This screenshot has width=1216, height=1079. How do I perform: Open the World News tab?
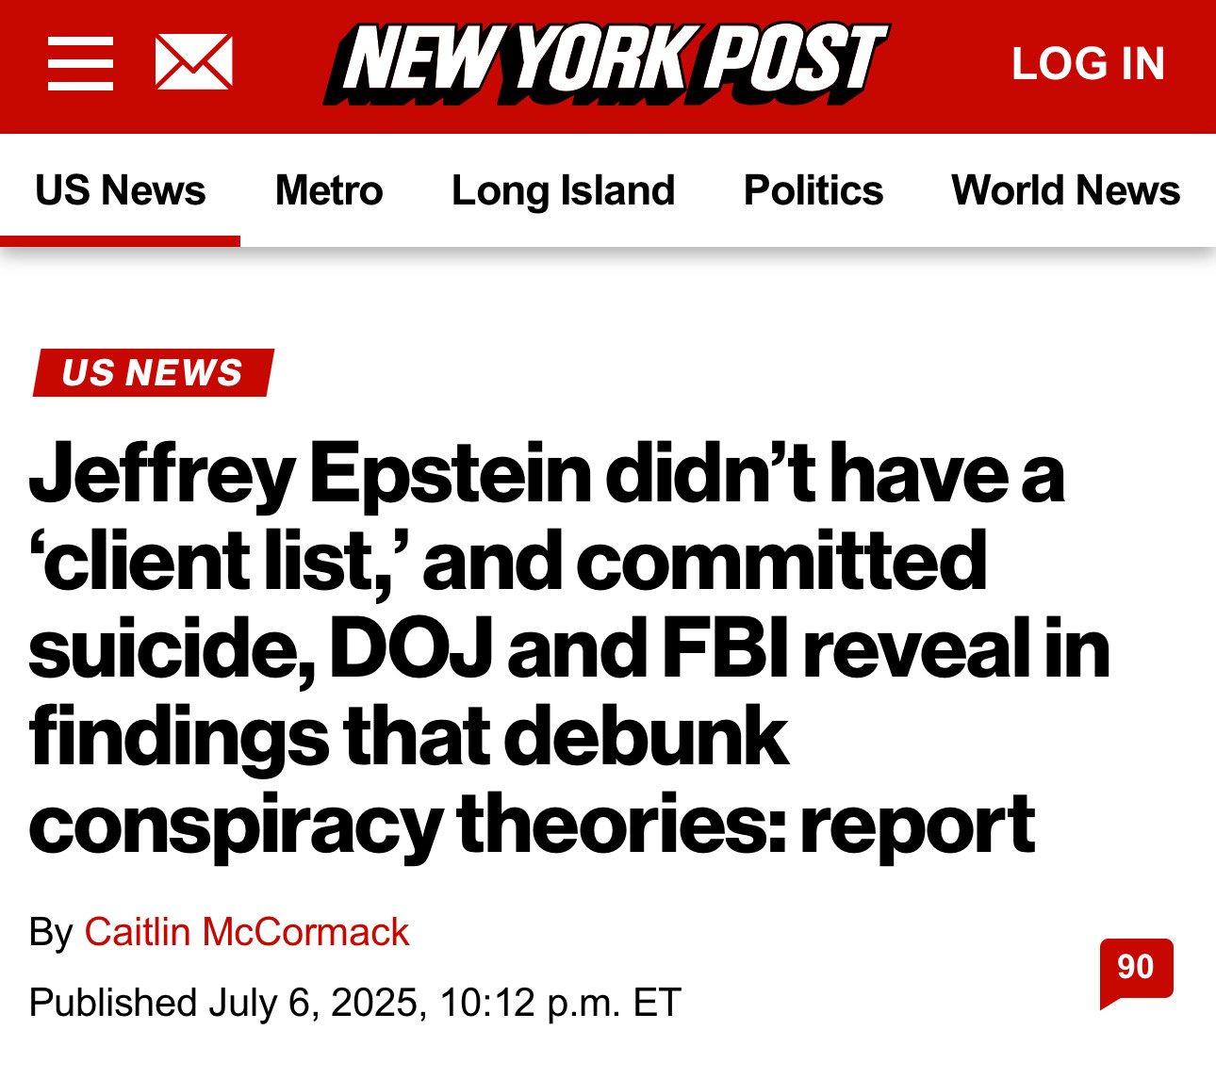(x=1065, y=190)
